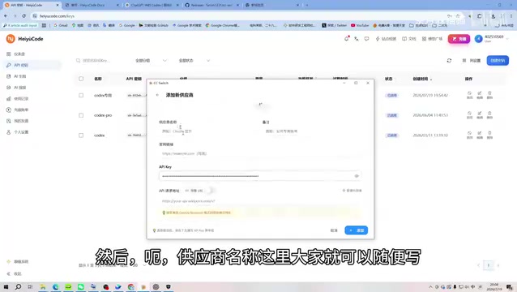Switch to the GitHub Releases browser tab
The width and height of the screenshot is (517, 292).
tap(211, 5)
